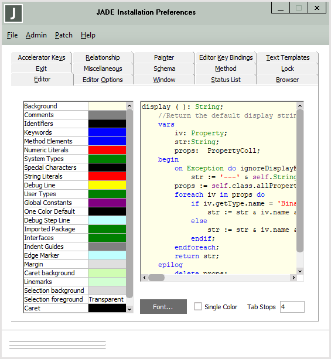Select the purple Global Constants swatch
331x359 pixels.
click(107, 203)
